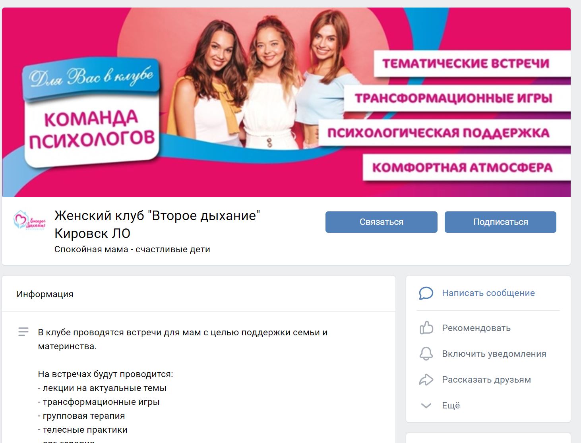The width and height of the screenshot is (581, 443).
Task: Click the status text Спокойная мама - счастливые дети
Action: tap(132, 249)
